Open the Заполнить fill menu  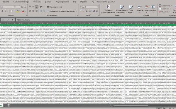[x=165, y=9]
